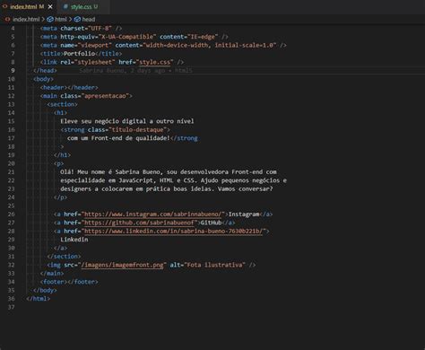
Task: Click the title text Portfolio on line 7
Action: tap(79, 54)
